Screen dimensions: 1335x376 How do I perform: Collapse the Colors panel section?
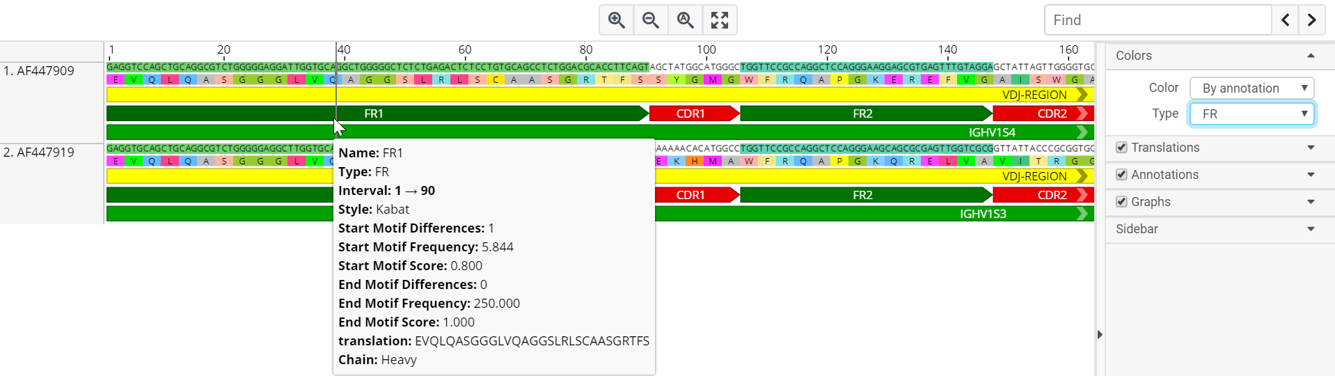point(1311,56)
